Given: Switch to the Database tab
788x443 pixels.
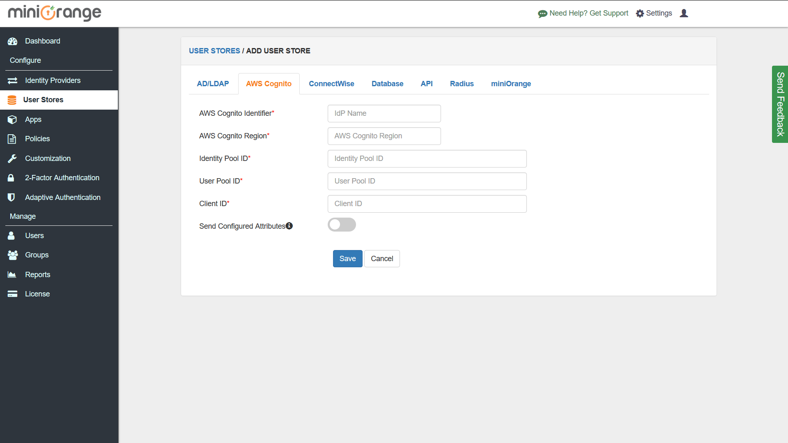Looking at the screenshot, I should (387, 84).
